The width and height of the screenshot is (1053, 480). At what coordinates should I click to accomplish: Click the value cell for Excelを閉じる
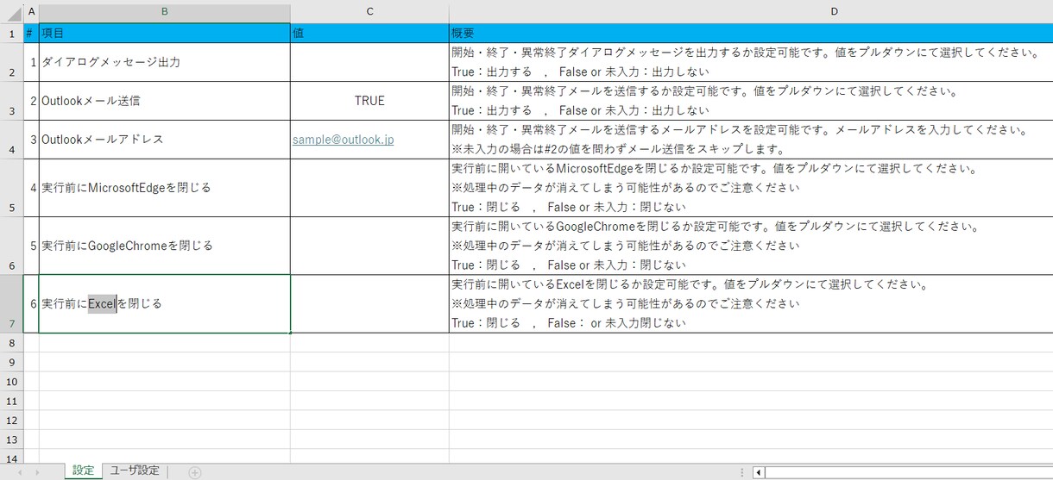369,303
